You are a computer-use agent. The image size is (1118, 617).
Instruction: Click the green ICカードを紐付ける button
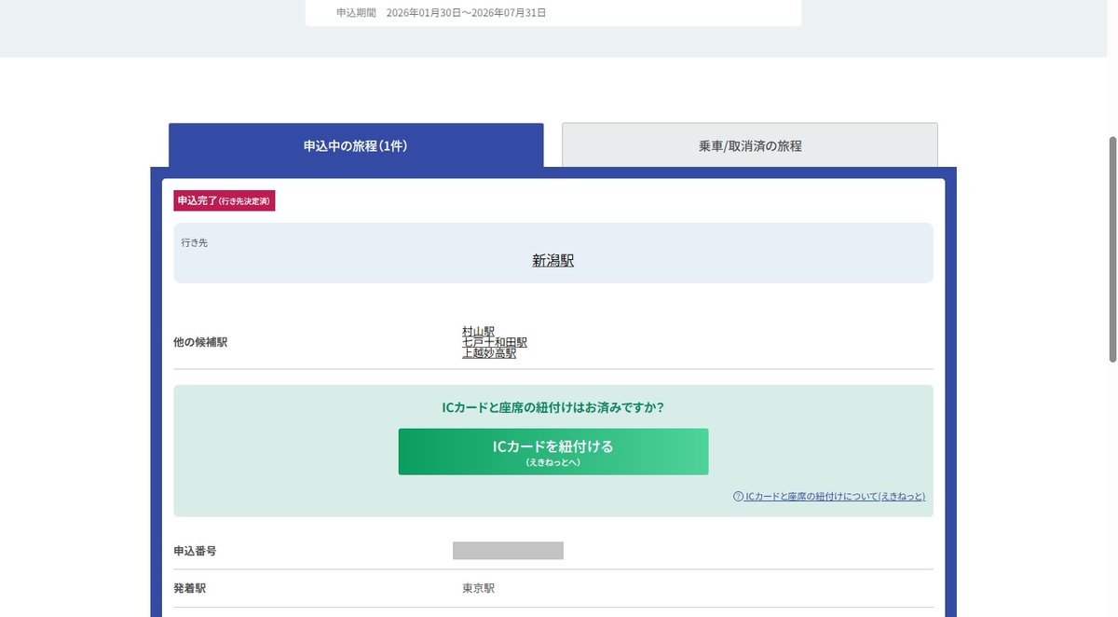click(x=553, y=452)
